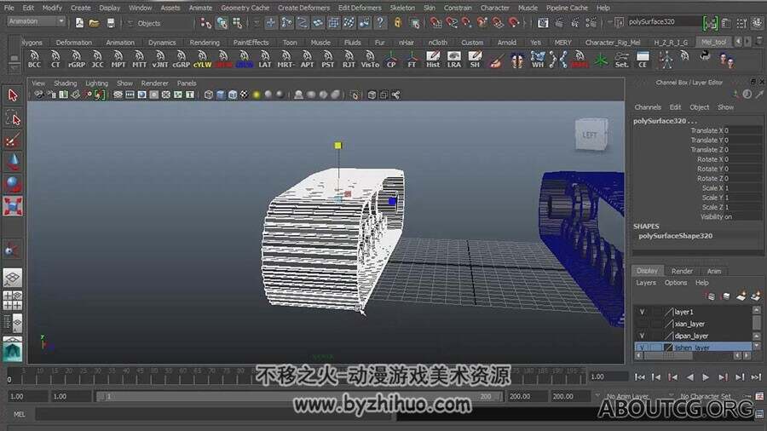Open the Skeleton menu

pos(402,8)
